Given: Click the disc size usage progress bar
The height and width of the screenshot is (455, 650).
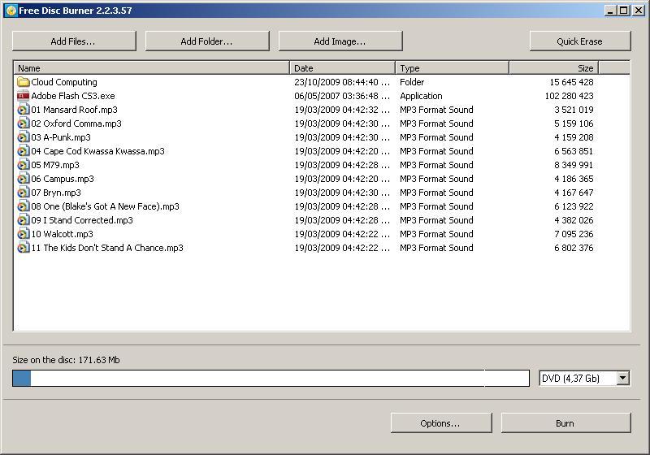Looking at the screenshot, I should [x=271, y=379].
